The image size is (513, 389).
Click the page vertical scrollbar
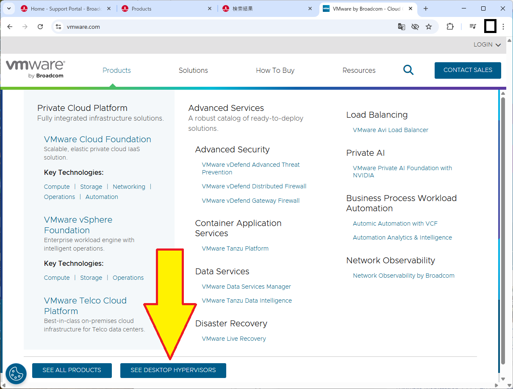[503, 229]
